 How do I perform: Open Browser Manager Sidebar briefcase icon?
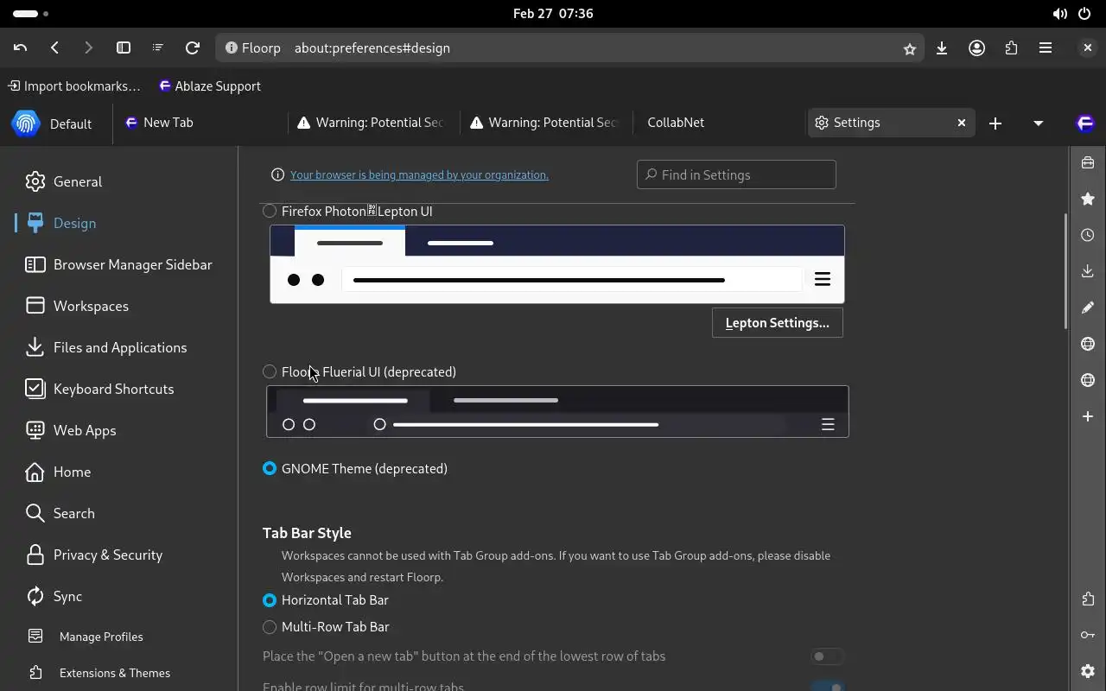pyautogui.click(x=1088, y=162)
